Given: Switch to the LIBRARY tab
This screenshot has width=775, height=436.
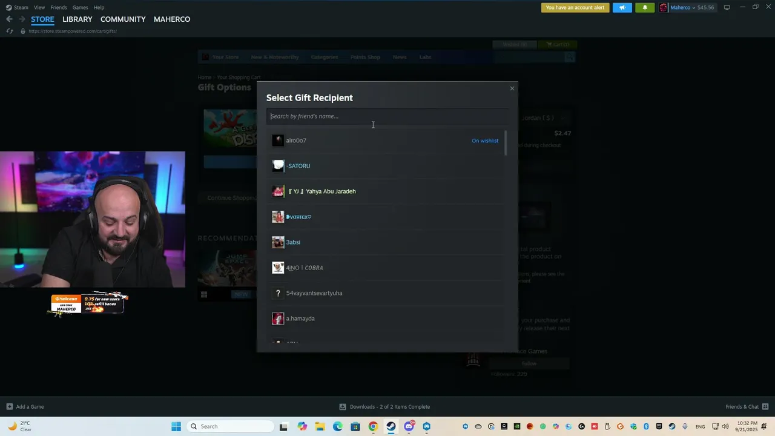Looking at the screenshot, I should [x=77, y=19].
